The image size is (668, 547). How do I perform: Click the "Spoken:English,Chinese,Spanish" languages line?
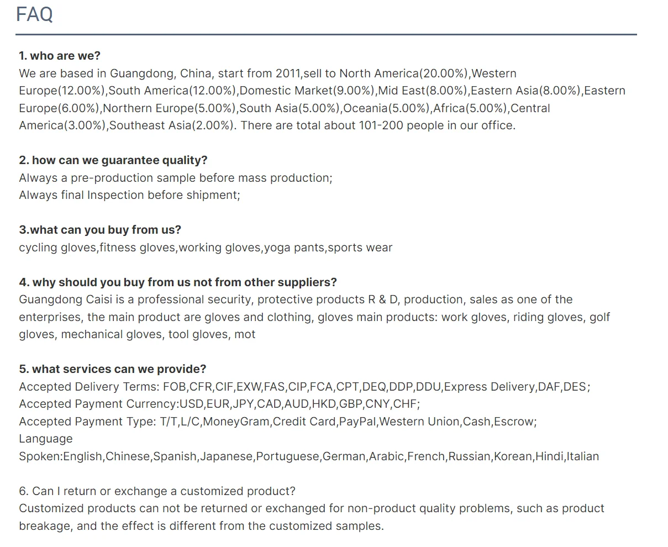[309, 456]
